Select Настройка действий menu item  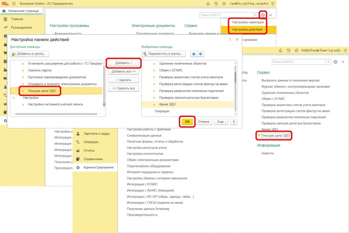tap(247, 30)
